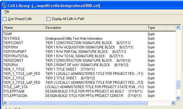Pick the TITLE_LAP_STA cell entry
This screenshot has width=183, height=109.
pyautogui.click(x=89, y=87)
